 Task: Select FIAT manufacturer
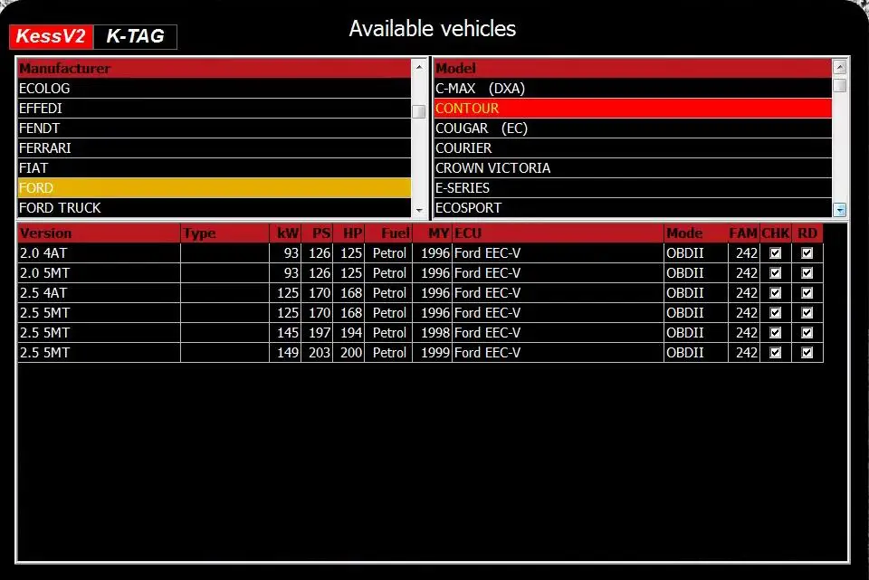[215, 168]
